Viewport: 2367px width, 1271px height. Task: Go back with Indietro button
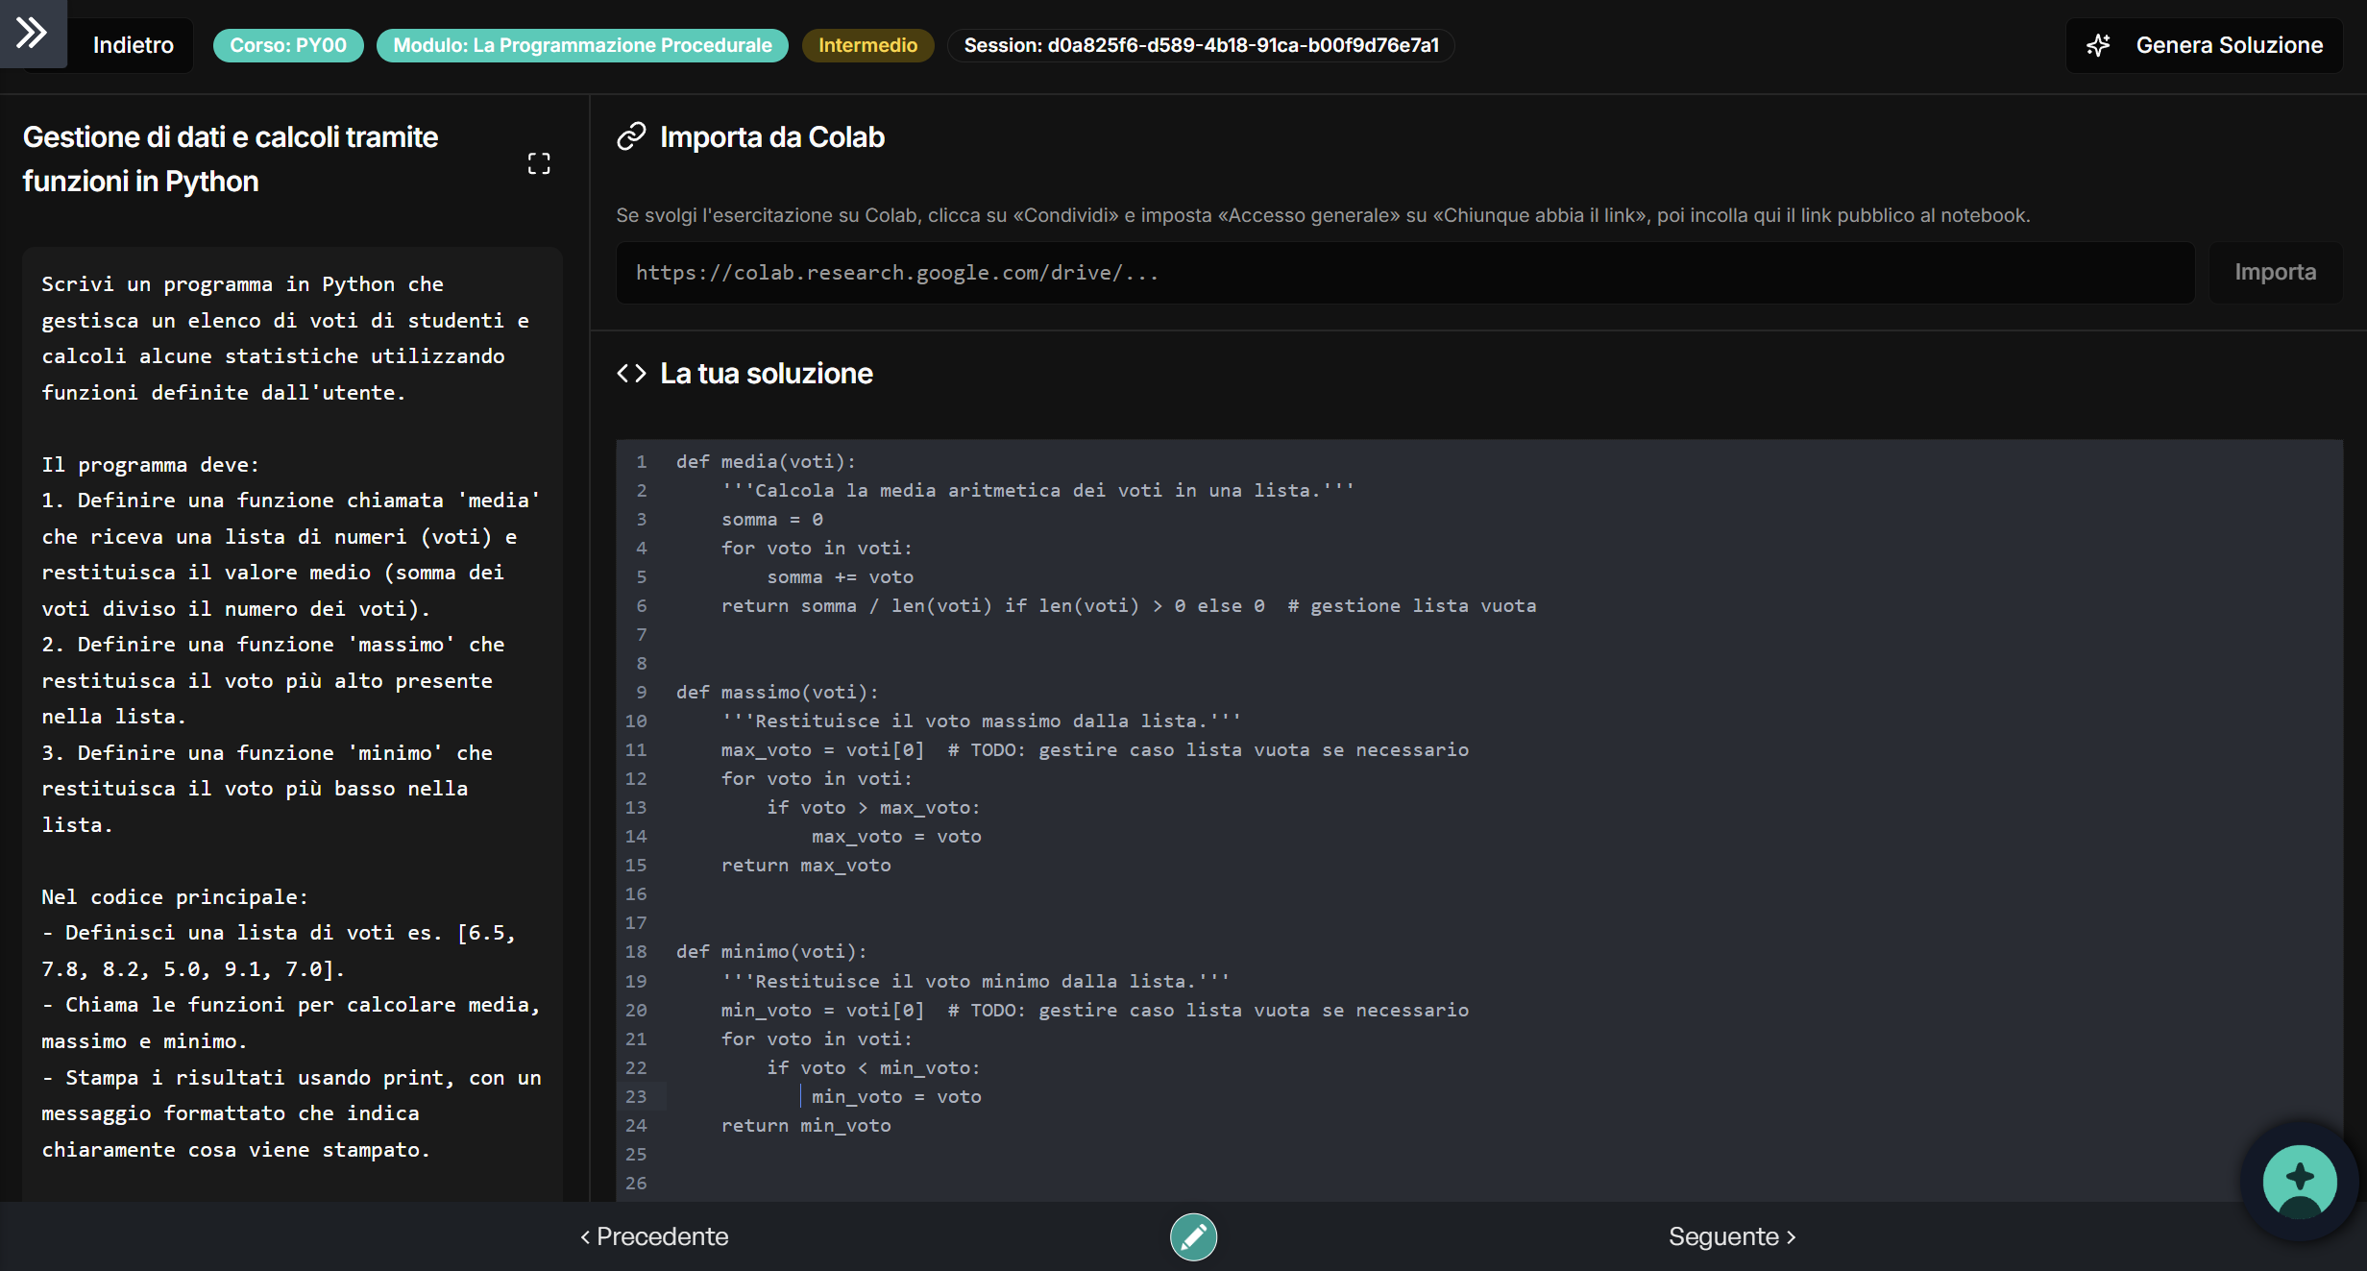coord(133,45)
